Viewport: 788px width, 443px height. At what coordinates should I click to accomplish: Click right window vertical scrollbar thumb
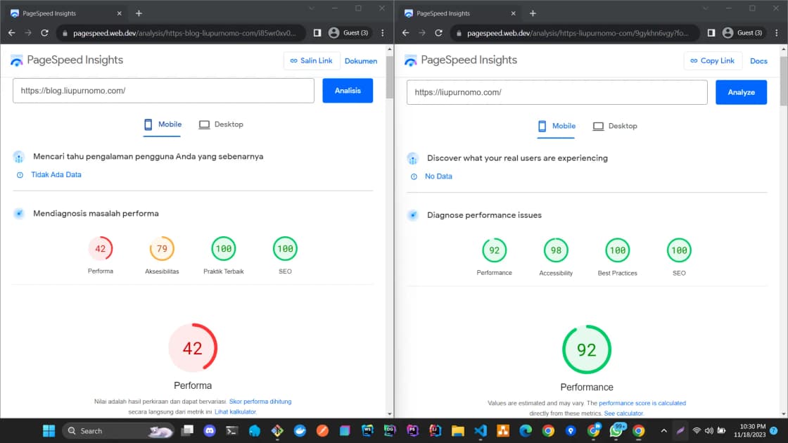pos(784,80)
